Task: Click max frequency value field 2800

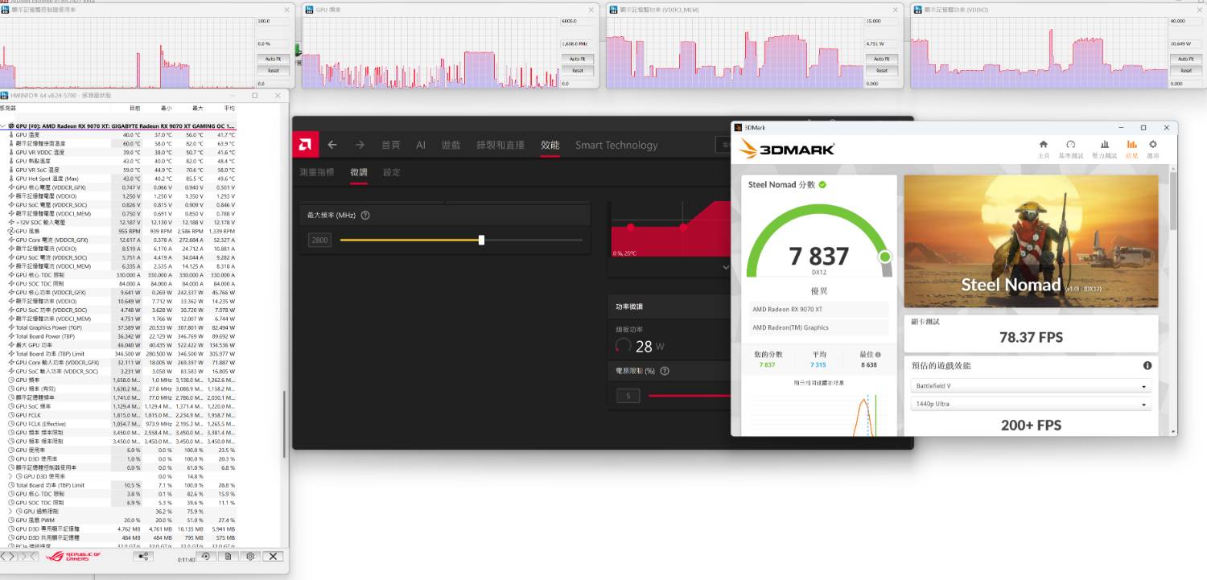Action: (319, 240)
